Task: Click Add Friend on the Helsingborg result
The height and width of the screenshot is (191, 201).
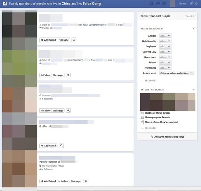Action: point(48,40)
